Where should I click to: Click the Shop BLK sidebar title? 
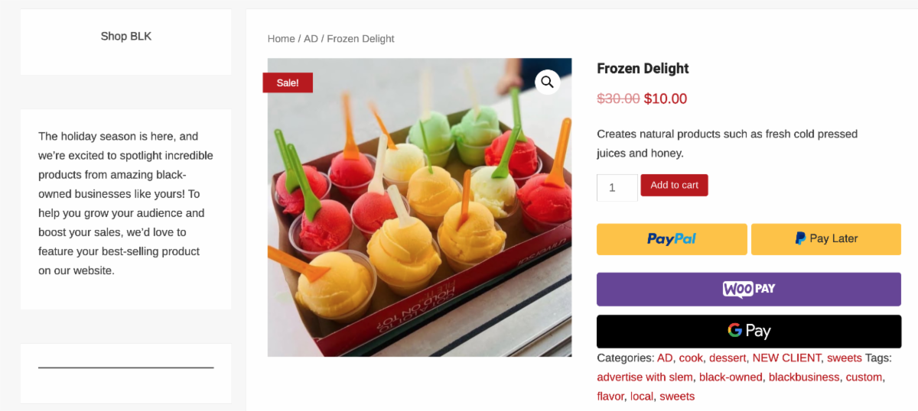(x=126, y=36)
